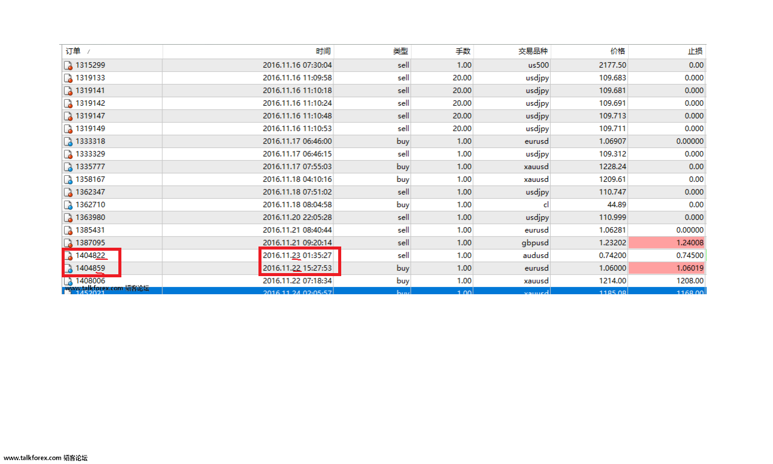Click the order icon beside 1319147
The height and width of the screenshot is (464, 773).
tap(68, 116)
